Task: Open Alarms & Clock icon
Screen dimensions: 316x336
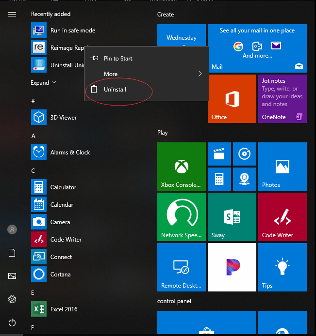Action: tap(39, 152)
